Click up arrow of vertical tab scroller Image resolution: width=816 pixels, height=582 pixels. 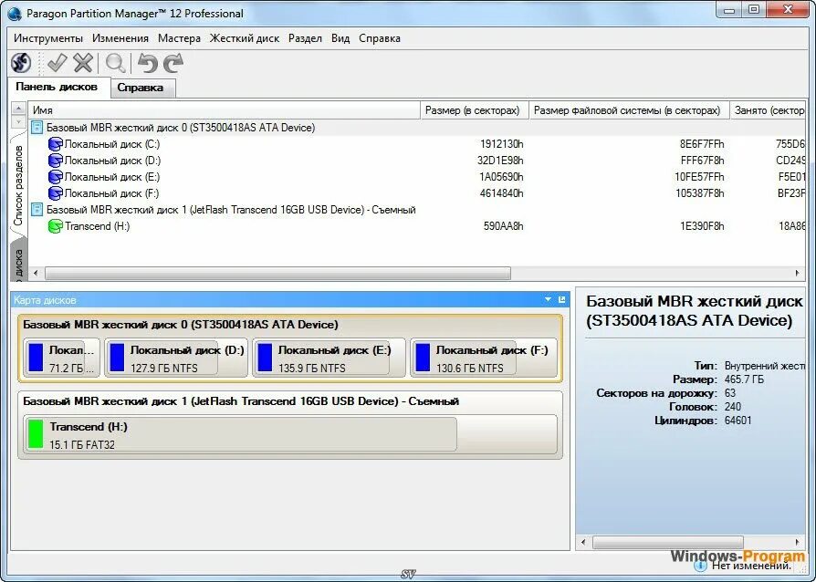click(x=18, y=109)
